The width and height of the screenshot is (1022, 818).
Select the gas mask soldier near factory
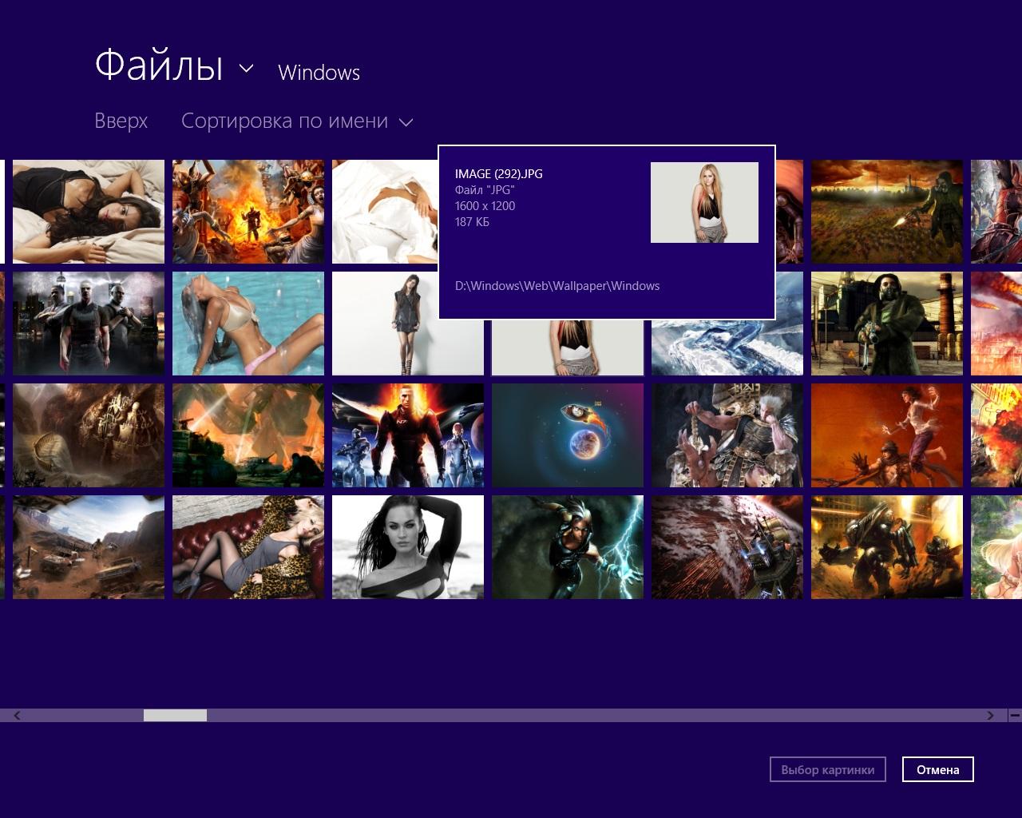(886, 324)
